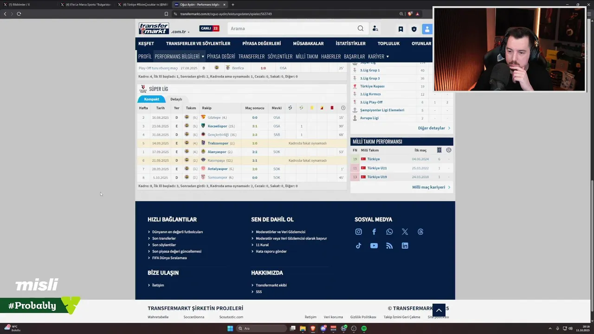Open LinkedIn social media icon
594x334 pixels.
tap(405, 246)
